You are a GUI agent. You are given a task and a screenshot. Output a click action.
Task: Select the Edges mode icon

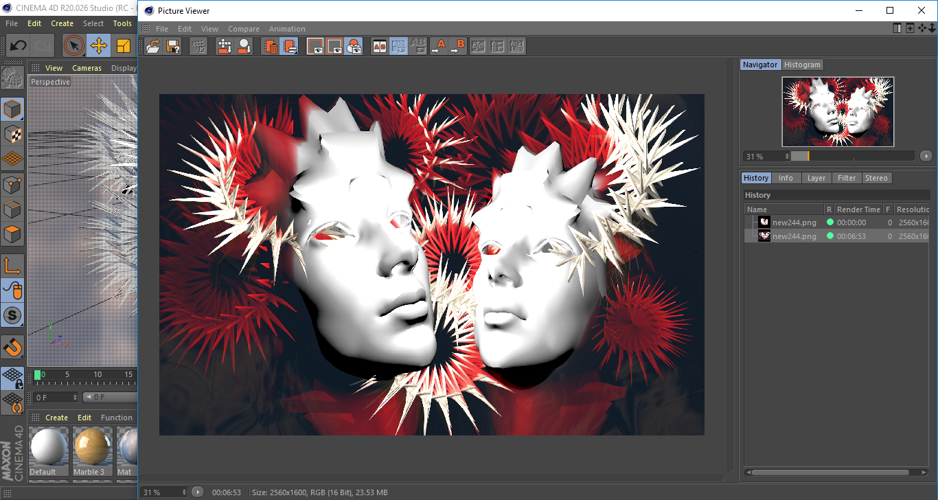coord(12,209)
